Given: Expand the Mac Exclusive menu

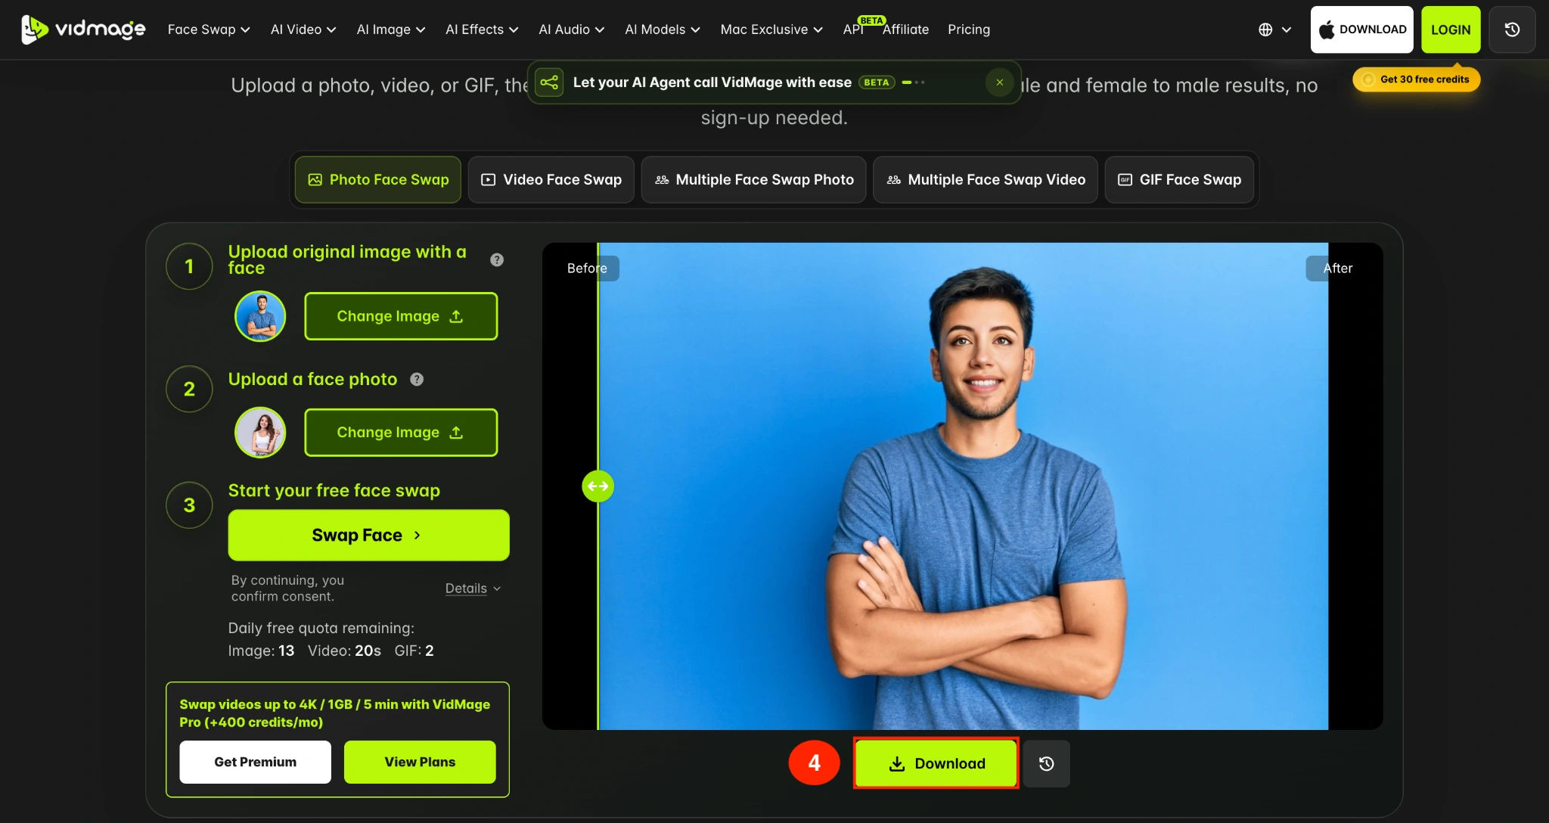Looking at the screenshot, I should tap(771, 30).
